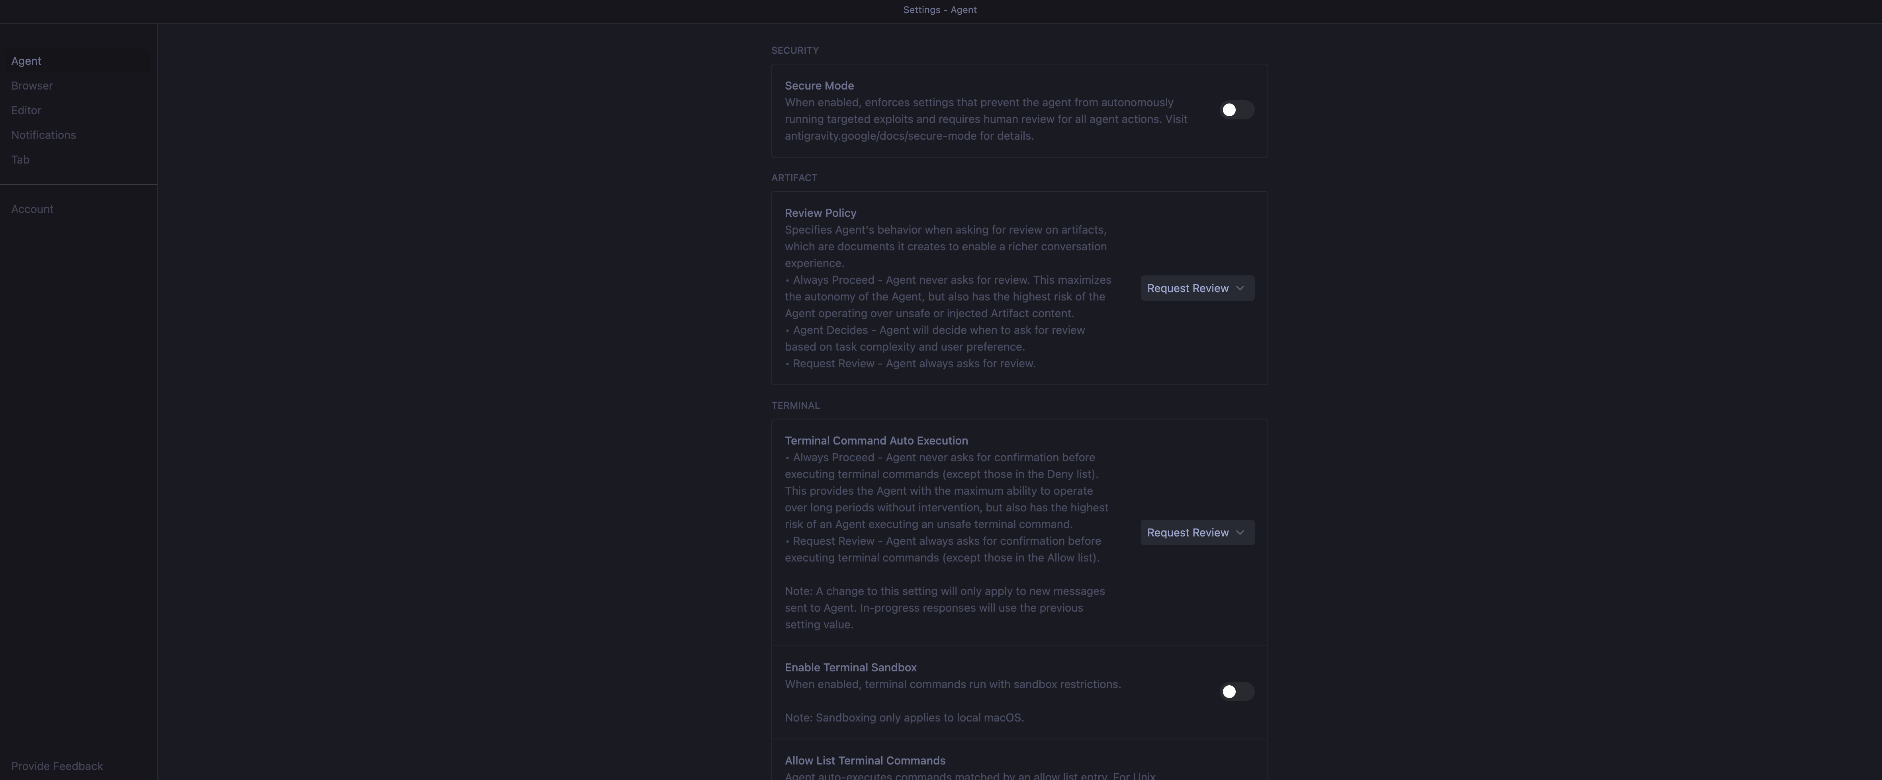The width and height of the screenshot is (1882, 780).
Task: Click the Provide Feedback link
Action: pyautogui.click(x=57, y=766)
